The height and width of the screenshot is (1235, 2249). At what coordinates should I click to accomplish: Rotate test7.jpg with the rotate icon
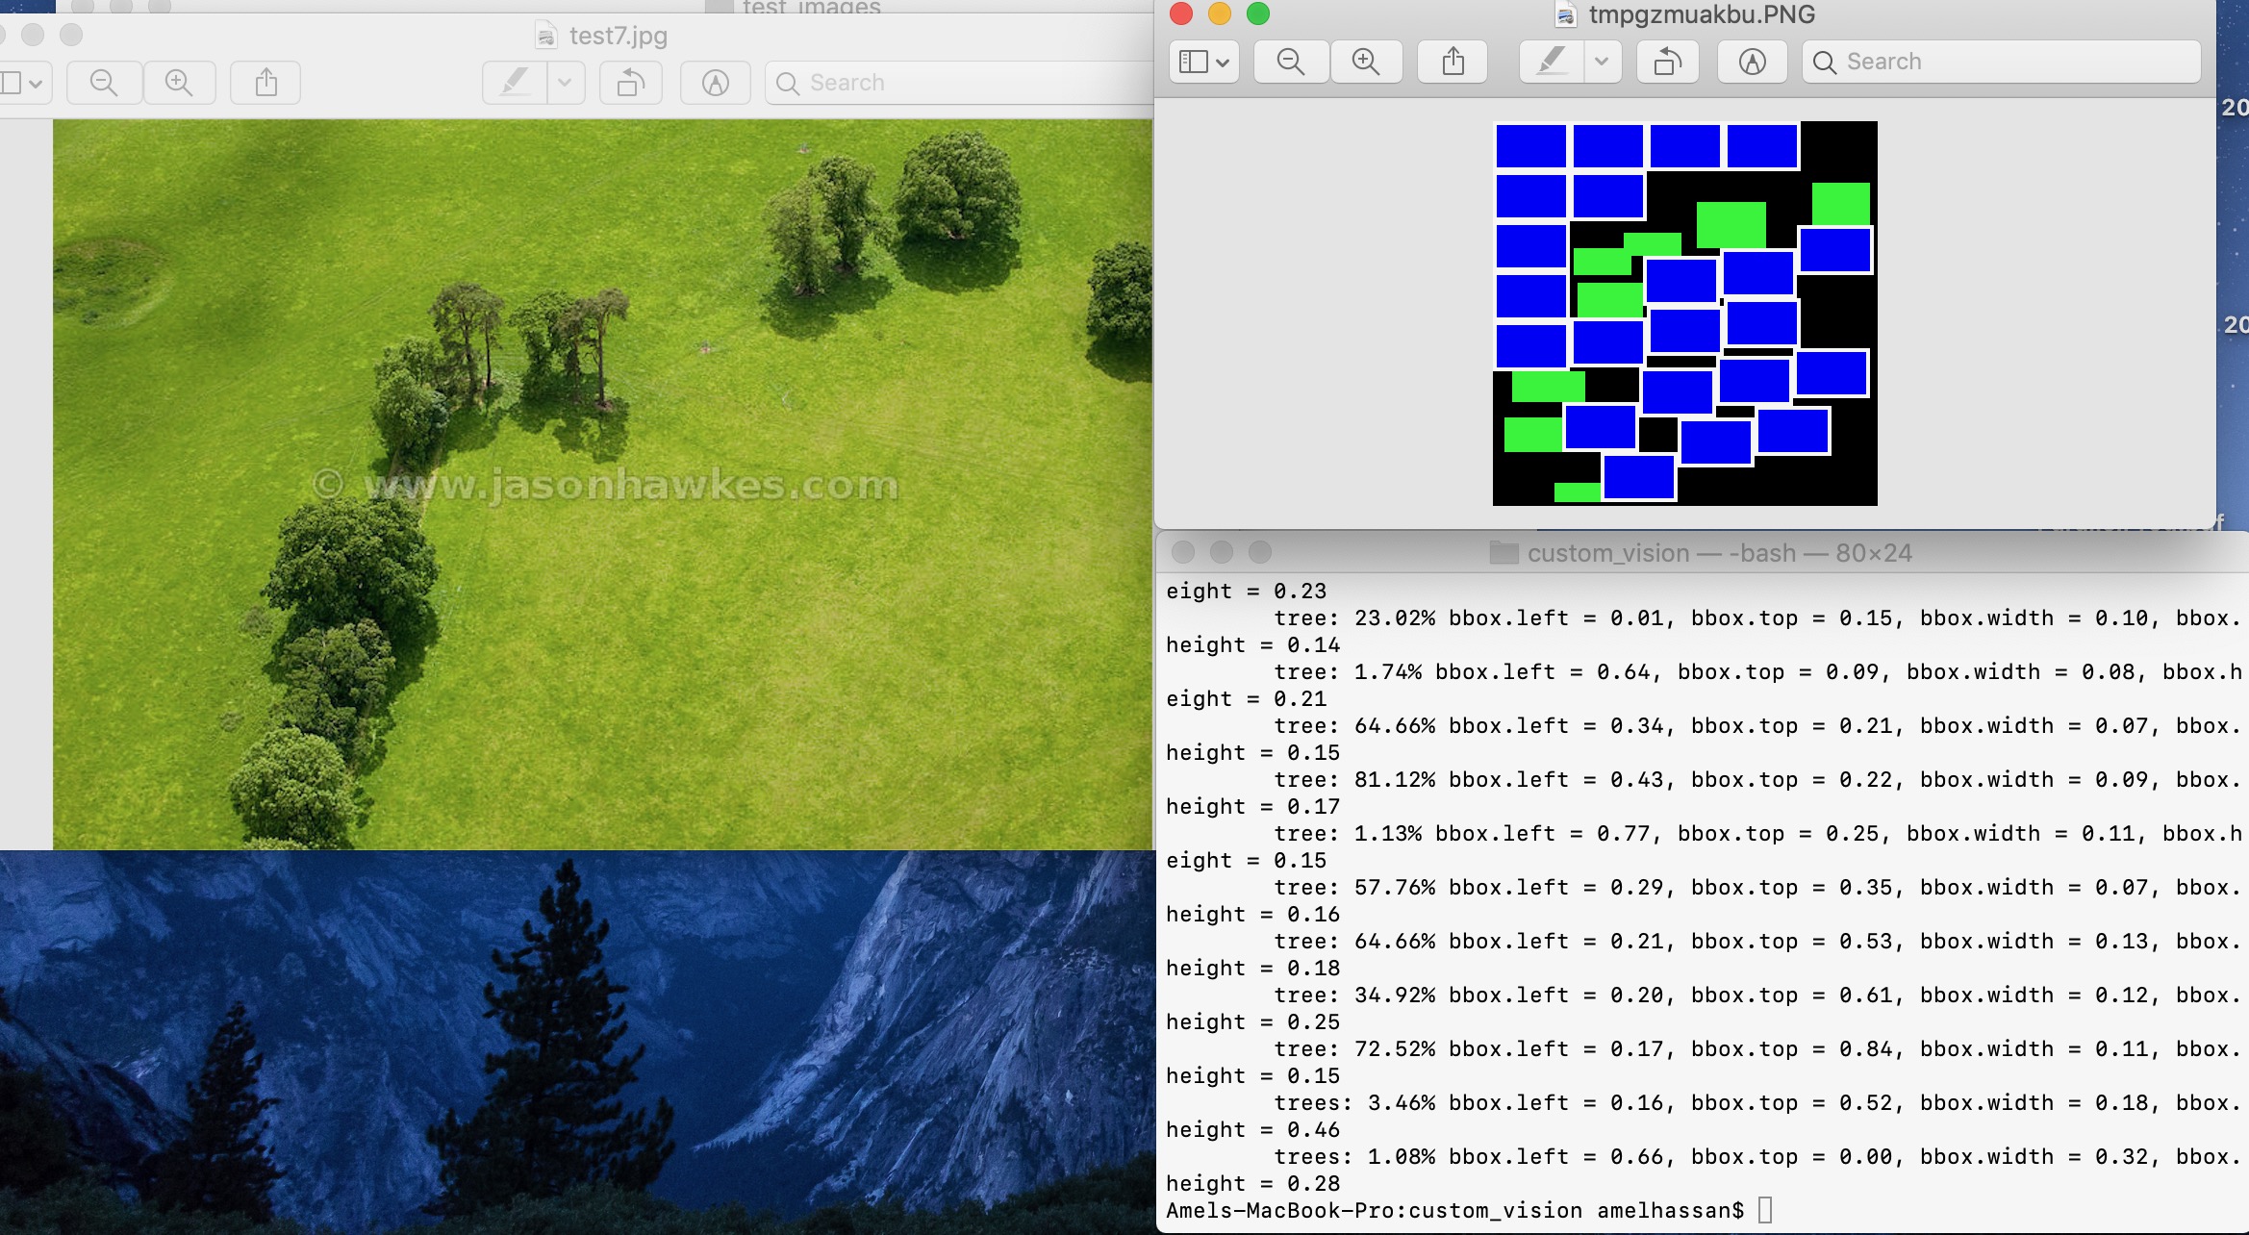[630, 84]
